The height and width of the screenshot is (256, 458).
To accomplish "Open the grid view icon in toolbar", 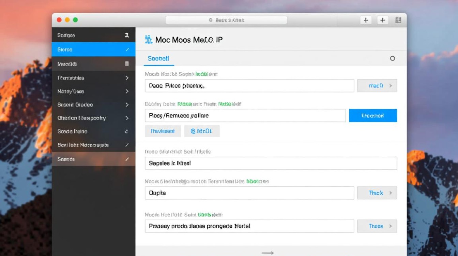I will pyautogui.click(x=398, y=20).
